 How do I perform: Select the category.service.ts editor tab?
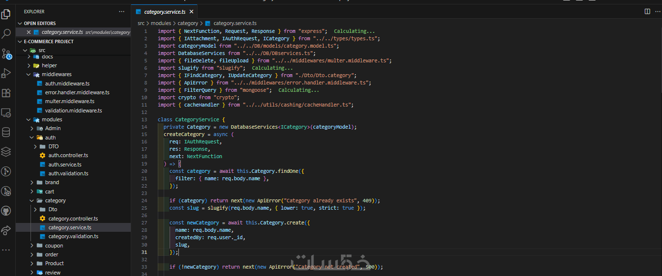coord(165,11)
